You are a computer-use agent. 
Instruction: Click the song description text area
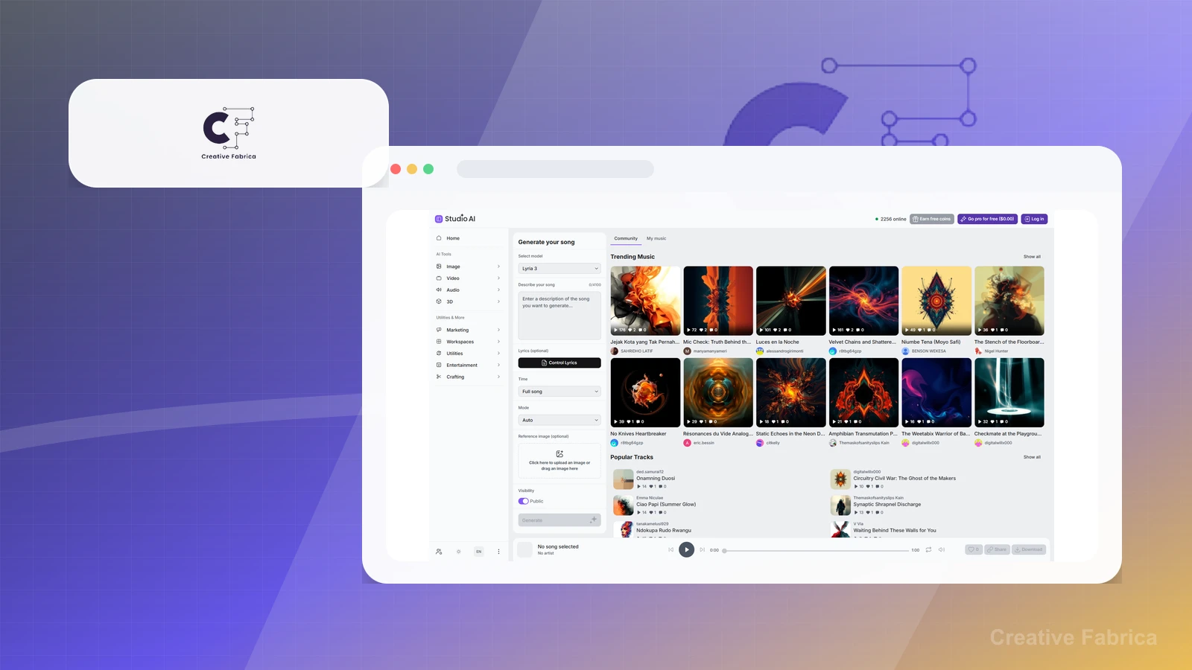pyautogui.click(x=559, y=315)
